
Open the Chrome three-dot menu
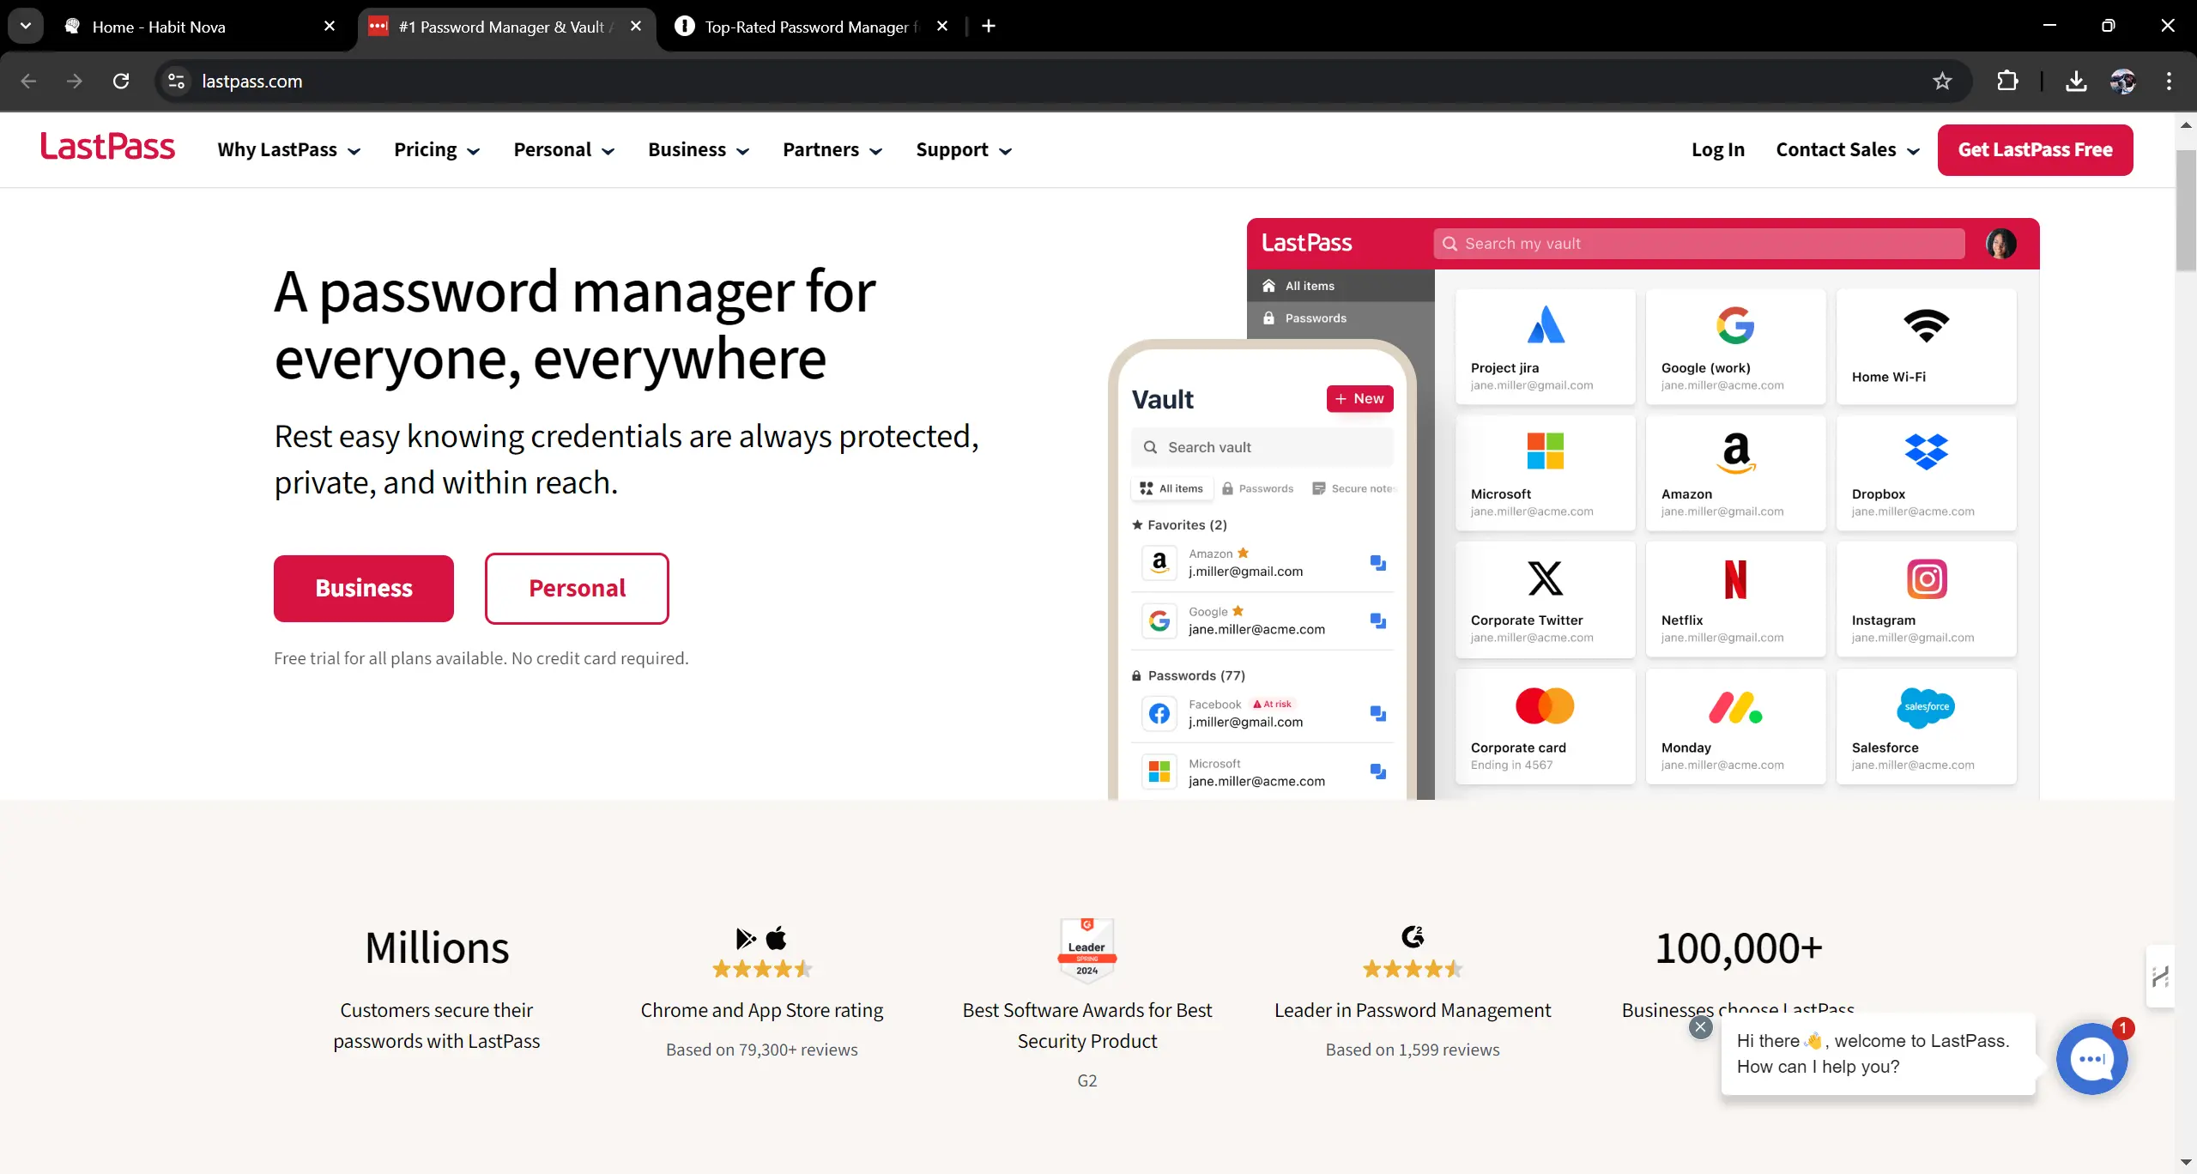pos(2169,82)
